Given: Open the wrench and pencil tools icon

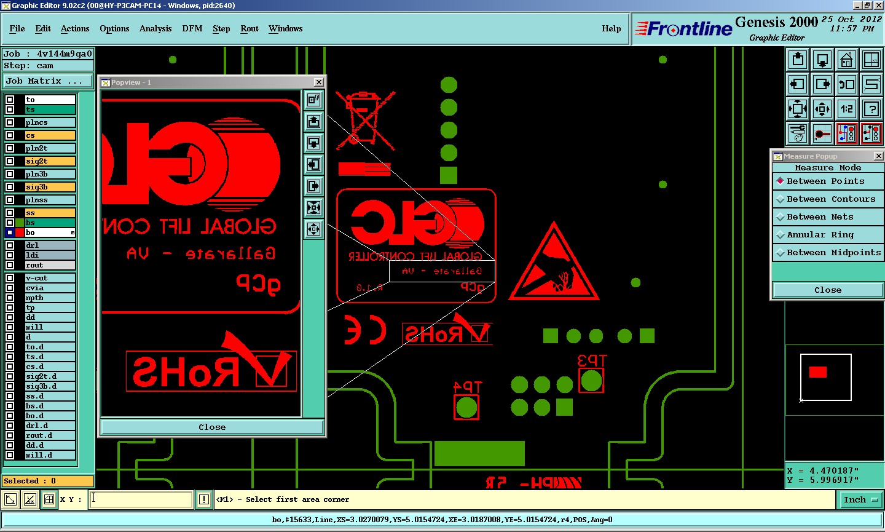Looking at the screenshot, I should (798, 133).
